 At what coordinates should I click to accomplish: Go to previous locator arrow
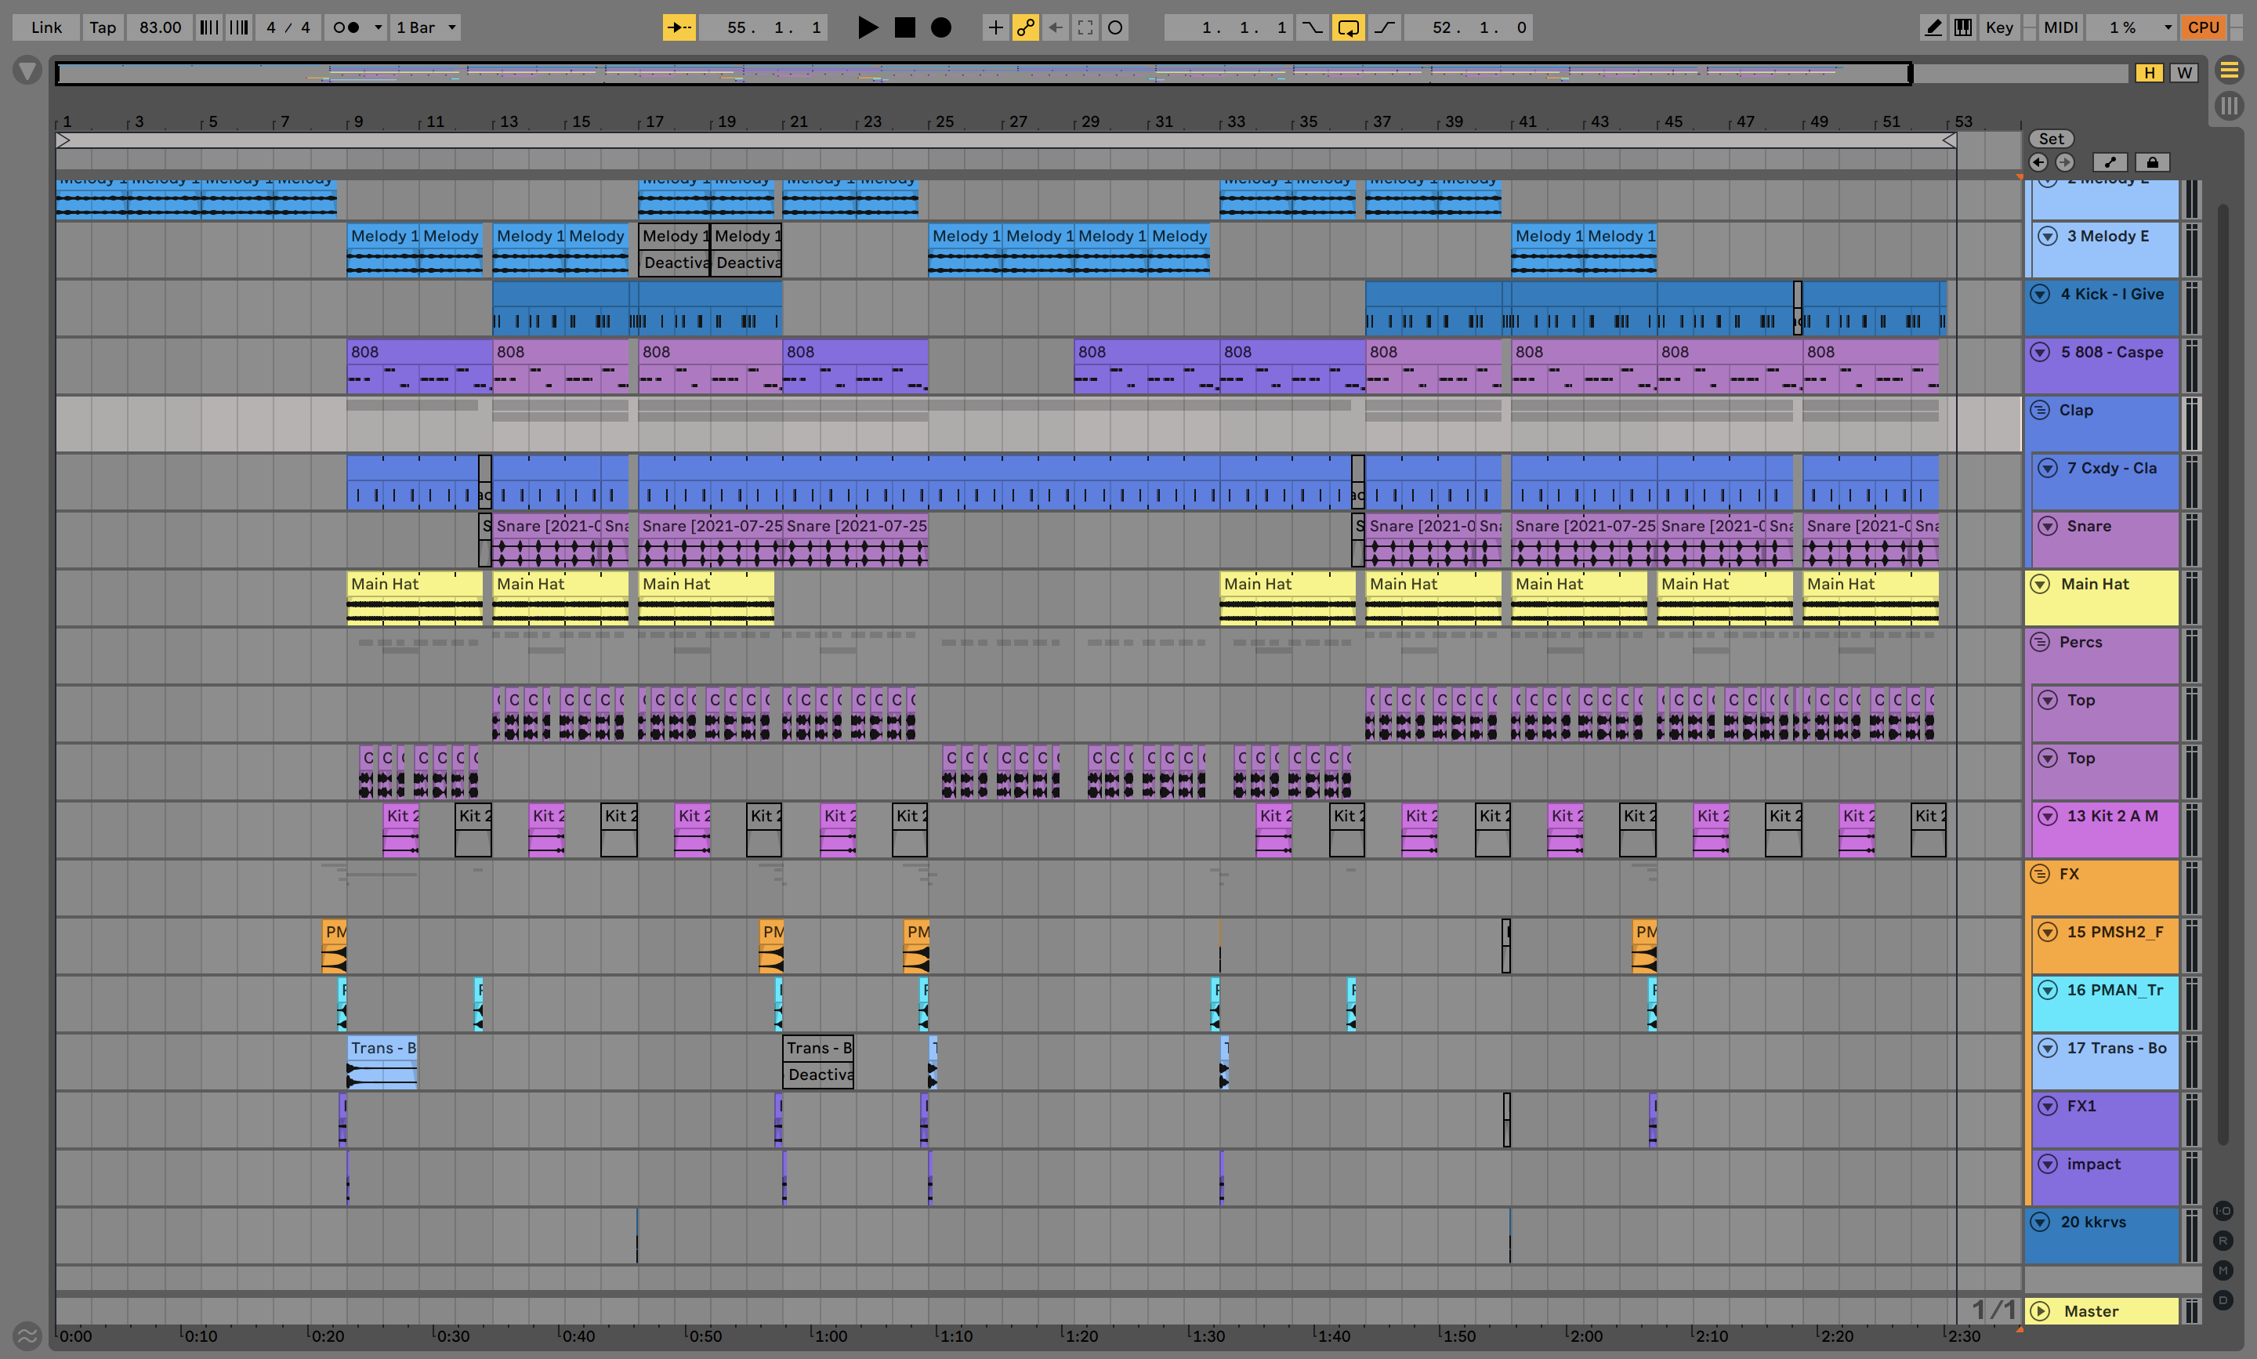pyautogui.click(x=2038, y=162)
